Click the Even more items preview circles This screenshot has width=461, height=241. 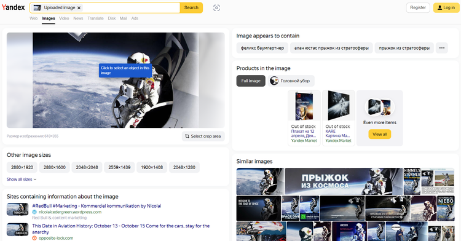pyautogui.click(x=380, y=107)
